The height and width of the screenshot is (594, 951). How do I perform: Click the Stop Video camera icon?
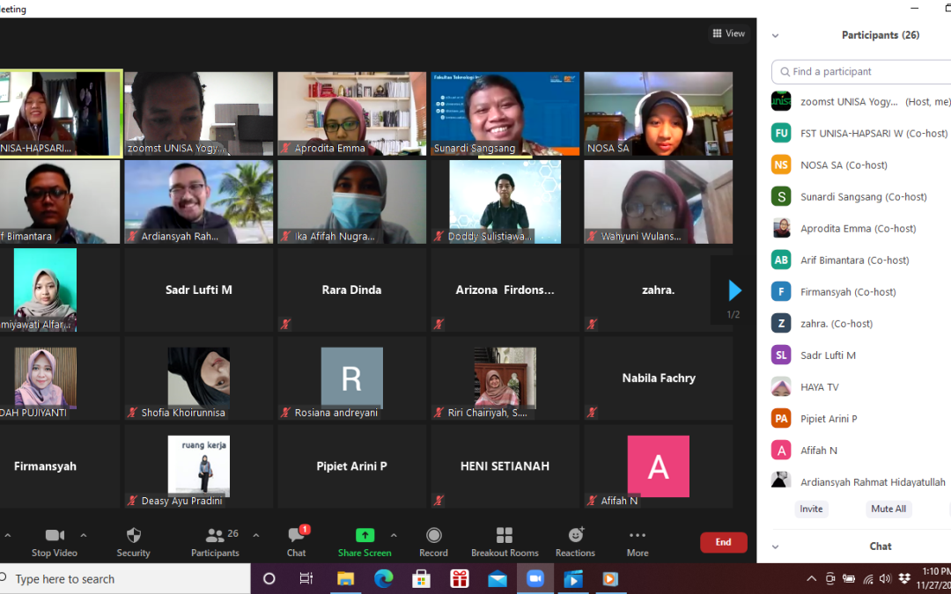coord(55,536)
